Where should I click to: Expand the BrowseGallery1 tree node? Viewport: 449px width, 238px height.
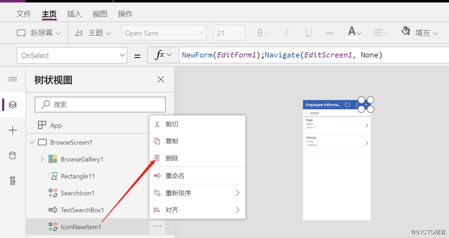pyautogui.click(x=42, y=159)
